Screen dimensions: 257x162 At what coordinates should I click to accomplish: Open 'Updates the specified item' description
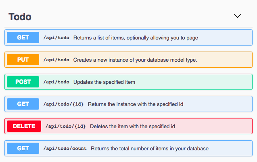[x=104, y=82]
